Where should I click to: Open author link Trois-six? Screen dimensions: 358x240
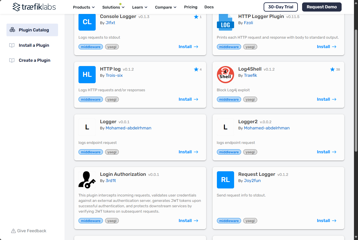coord(114,75)
